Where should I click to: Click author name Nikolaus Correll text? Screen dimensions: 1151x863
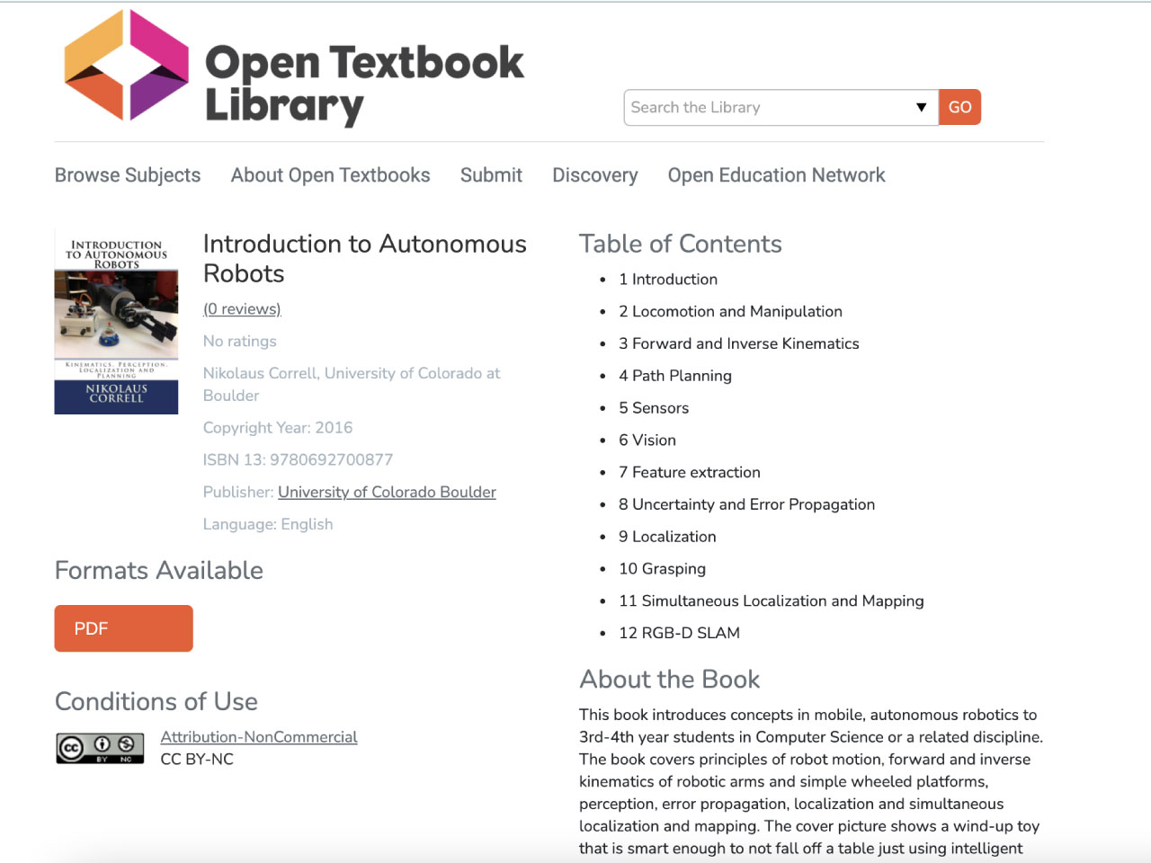pyautogui.click(x=260, y=373)
